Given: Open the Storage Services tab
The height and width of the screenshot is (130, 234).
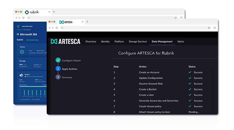Looking at the screenshot, I should click(138, 42).
